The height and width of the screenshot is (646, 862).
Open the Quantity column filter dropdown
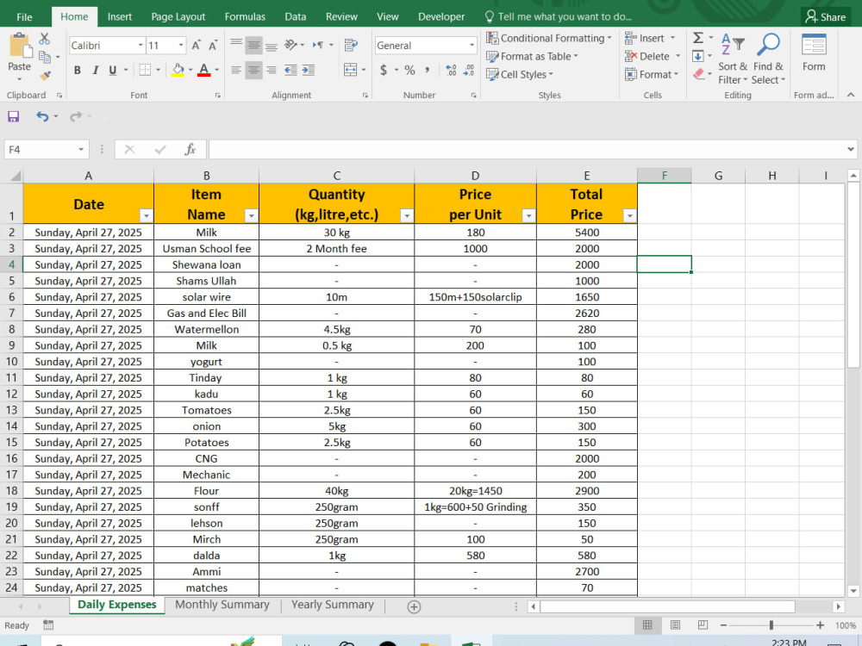407,216
